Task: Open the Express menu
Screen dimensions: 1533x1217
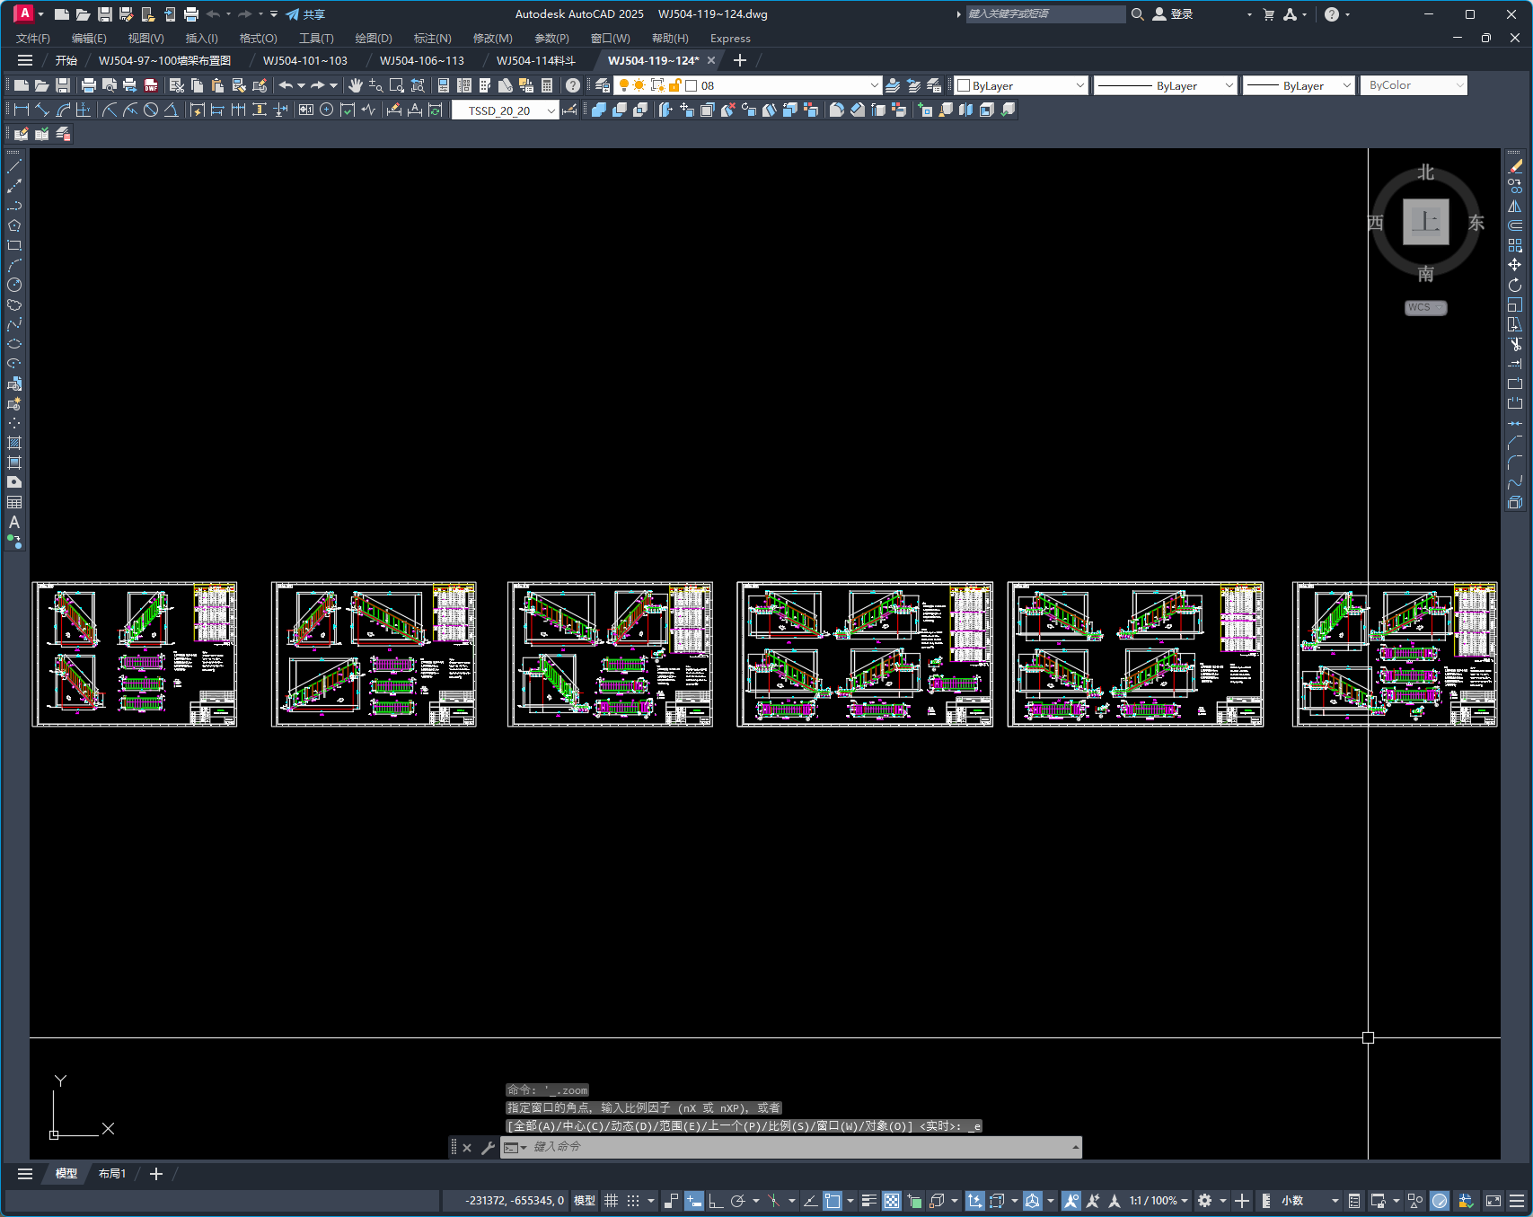Action: point(730,38)
